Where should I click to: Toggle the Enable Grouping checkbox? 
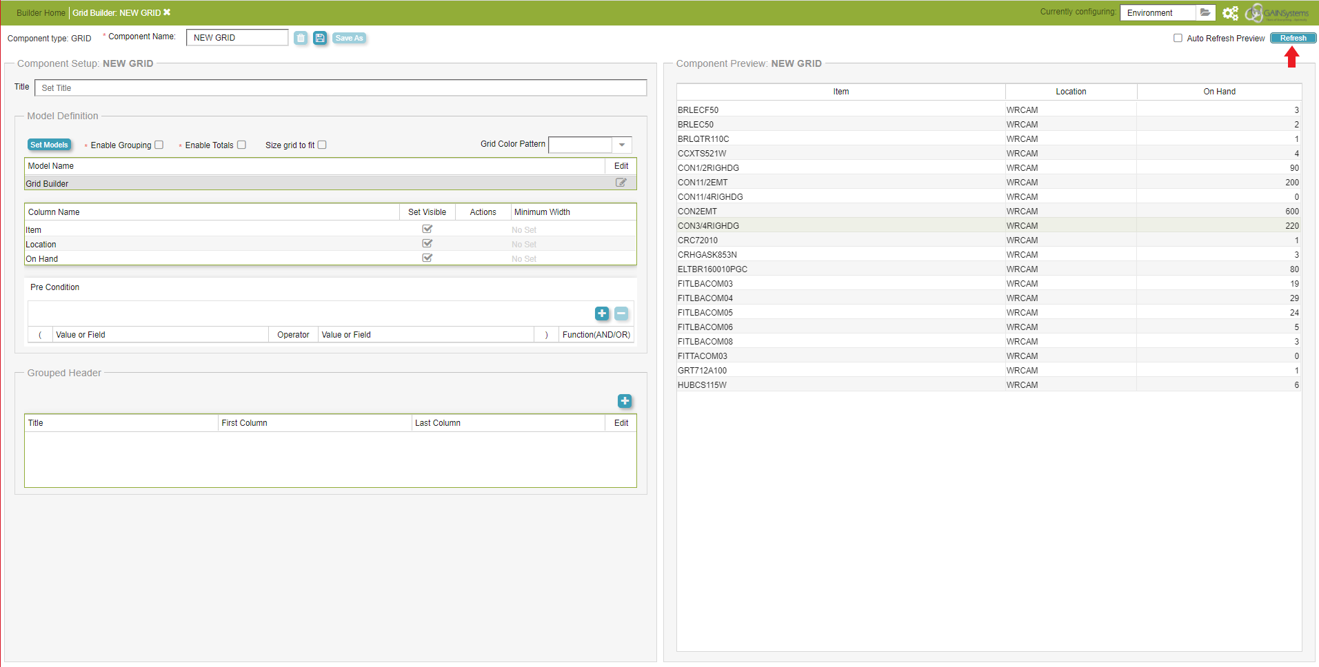159,145
